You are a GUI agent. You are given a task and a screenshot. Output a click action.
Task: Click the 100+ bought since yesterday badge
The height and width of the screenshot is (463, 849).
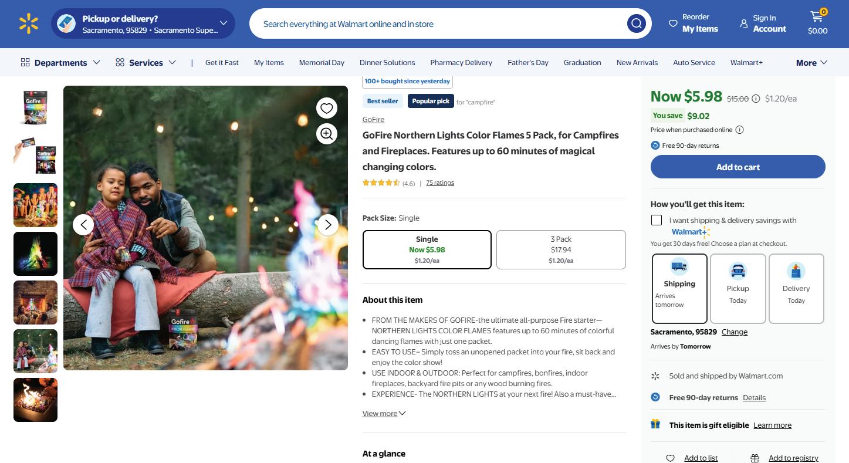pos(407,82)
